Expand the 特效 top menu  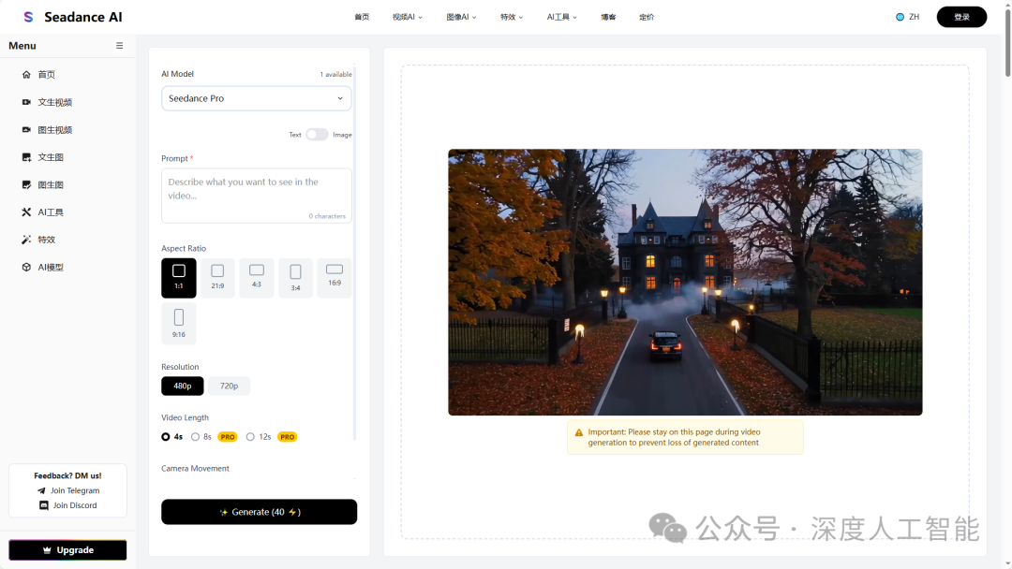[512, 18]
